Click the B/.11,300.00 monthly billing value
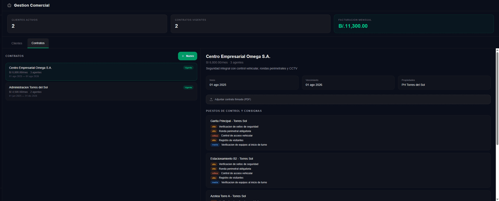The image size is (499, 201). pos(353,26)
